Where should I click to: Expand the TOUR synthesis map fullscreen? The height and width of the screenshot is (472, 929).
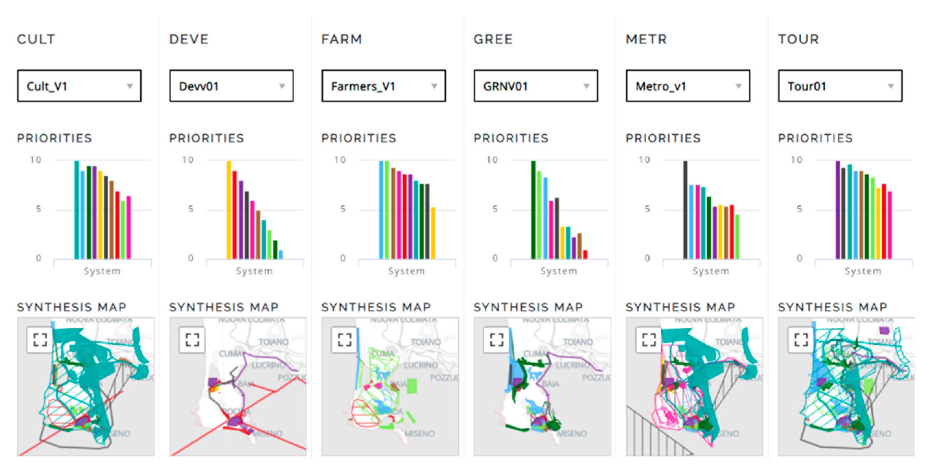click(x=801, y=340)
